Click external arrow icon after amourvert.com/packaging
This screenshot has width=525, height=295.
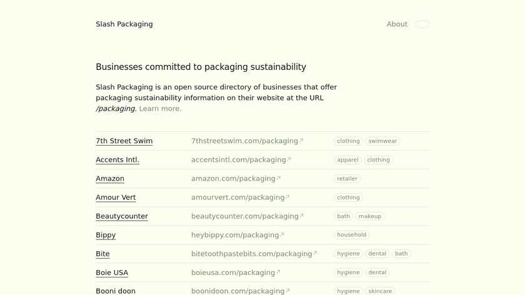click(287, 197)
